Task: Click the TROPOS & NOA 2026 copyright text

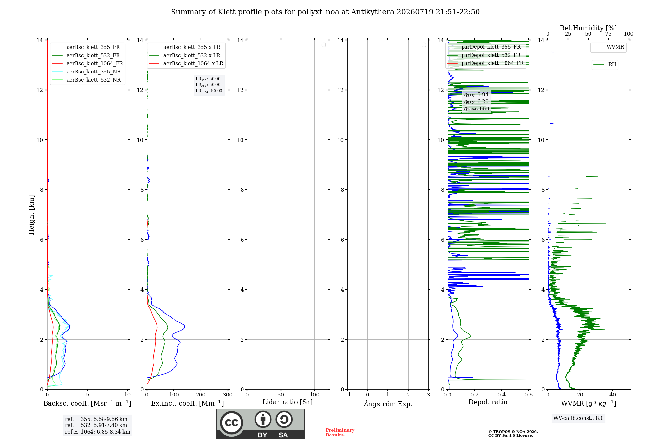Action: click(x=513, y=432)
